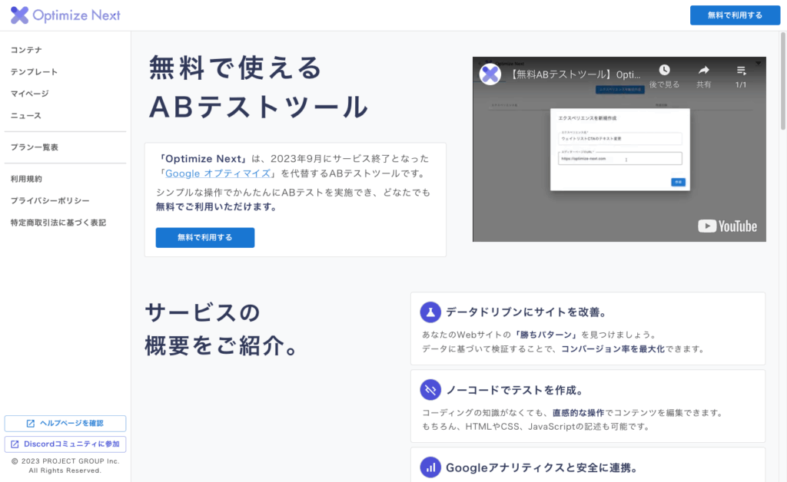The height and width of the screenshot is (482, 787).
Task: Click the データドリブンにサイトを改善。 heading
Action: pos(527,312)
